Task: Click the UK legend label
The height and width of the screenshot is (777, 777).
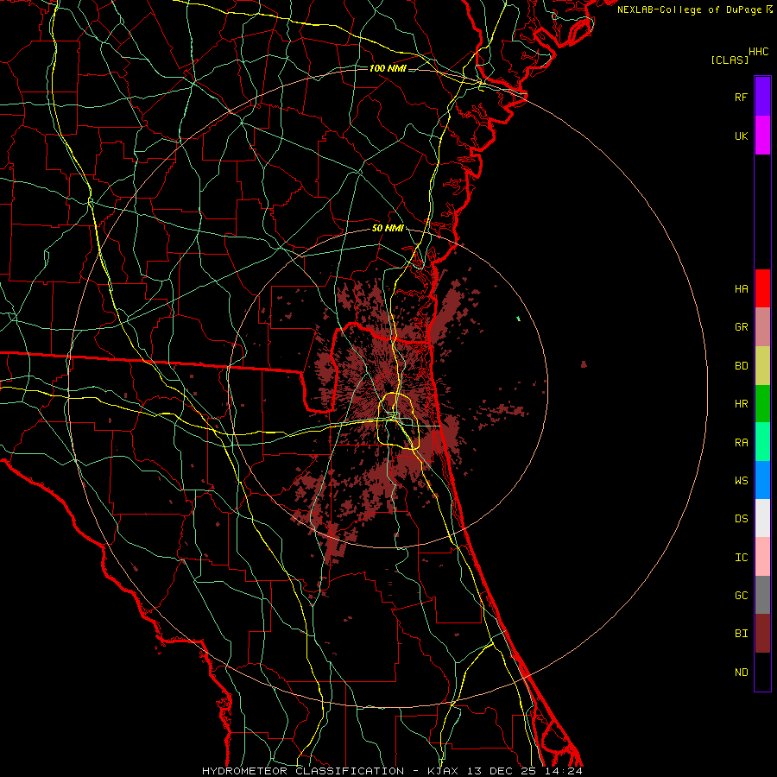Action: 741,136
